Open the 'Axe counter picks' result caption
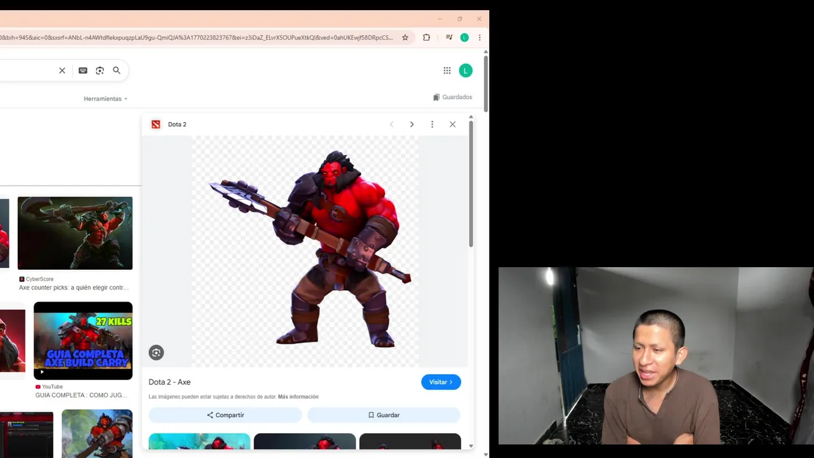Screen dimensions: 814x458 click(73, 288)
